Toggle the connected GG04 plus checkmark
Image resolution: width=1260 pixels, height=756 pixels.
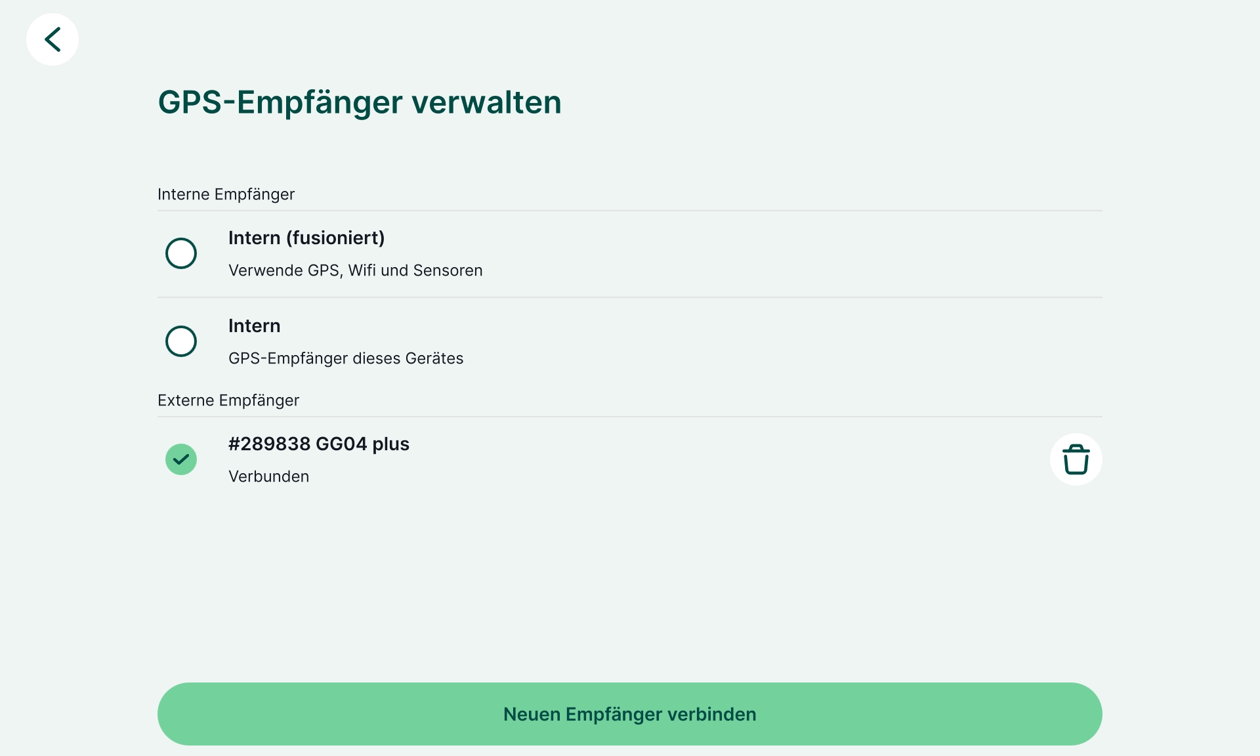pos(181,459)
